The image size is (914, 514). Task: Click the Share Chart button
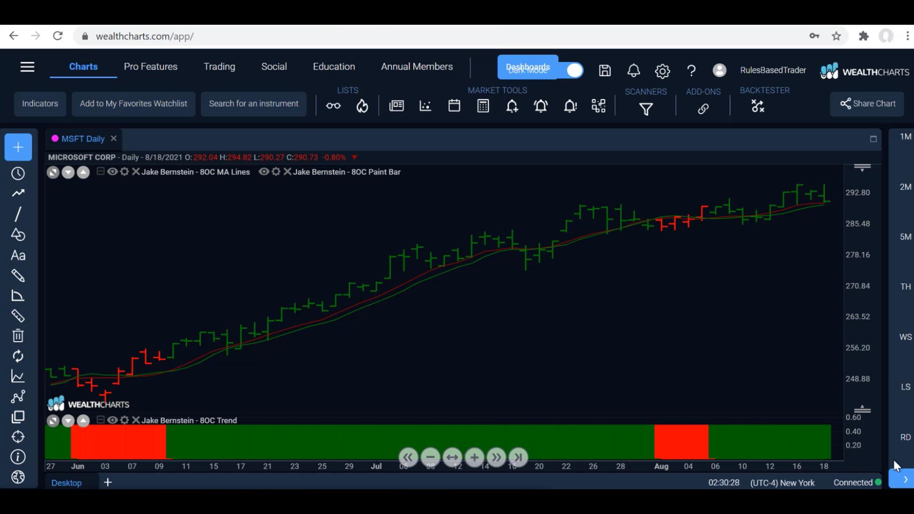pos(867,104)
